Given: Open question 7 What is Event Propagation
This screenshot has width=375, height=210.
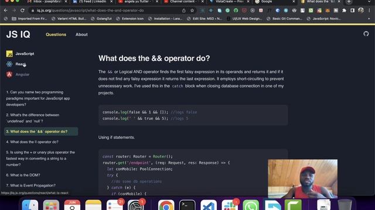Looking at the screenshot, I should [31, 185].
